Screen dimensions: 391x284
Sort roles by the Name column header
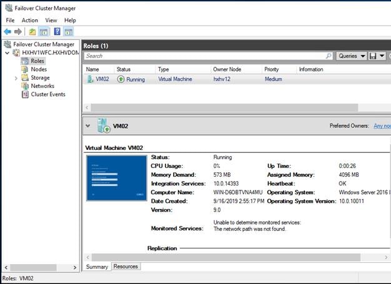point(92,69)
